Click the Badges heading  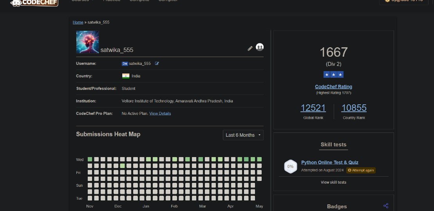(337, 207)
